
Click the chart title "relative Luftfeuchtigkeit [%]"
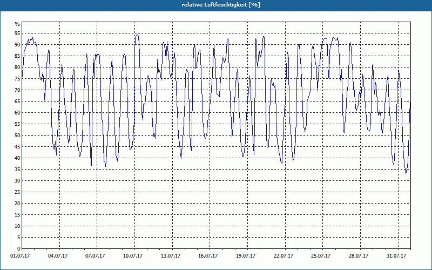(x=221, y=5)
